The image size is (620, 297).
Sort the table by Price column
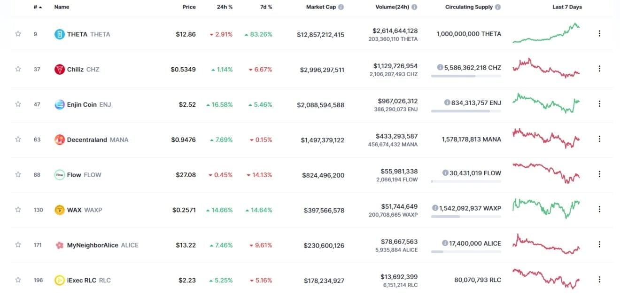[189, 7]
